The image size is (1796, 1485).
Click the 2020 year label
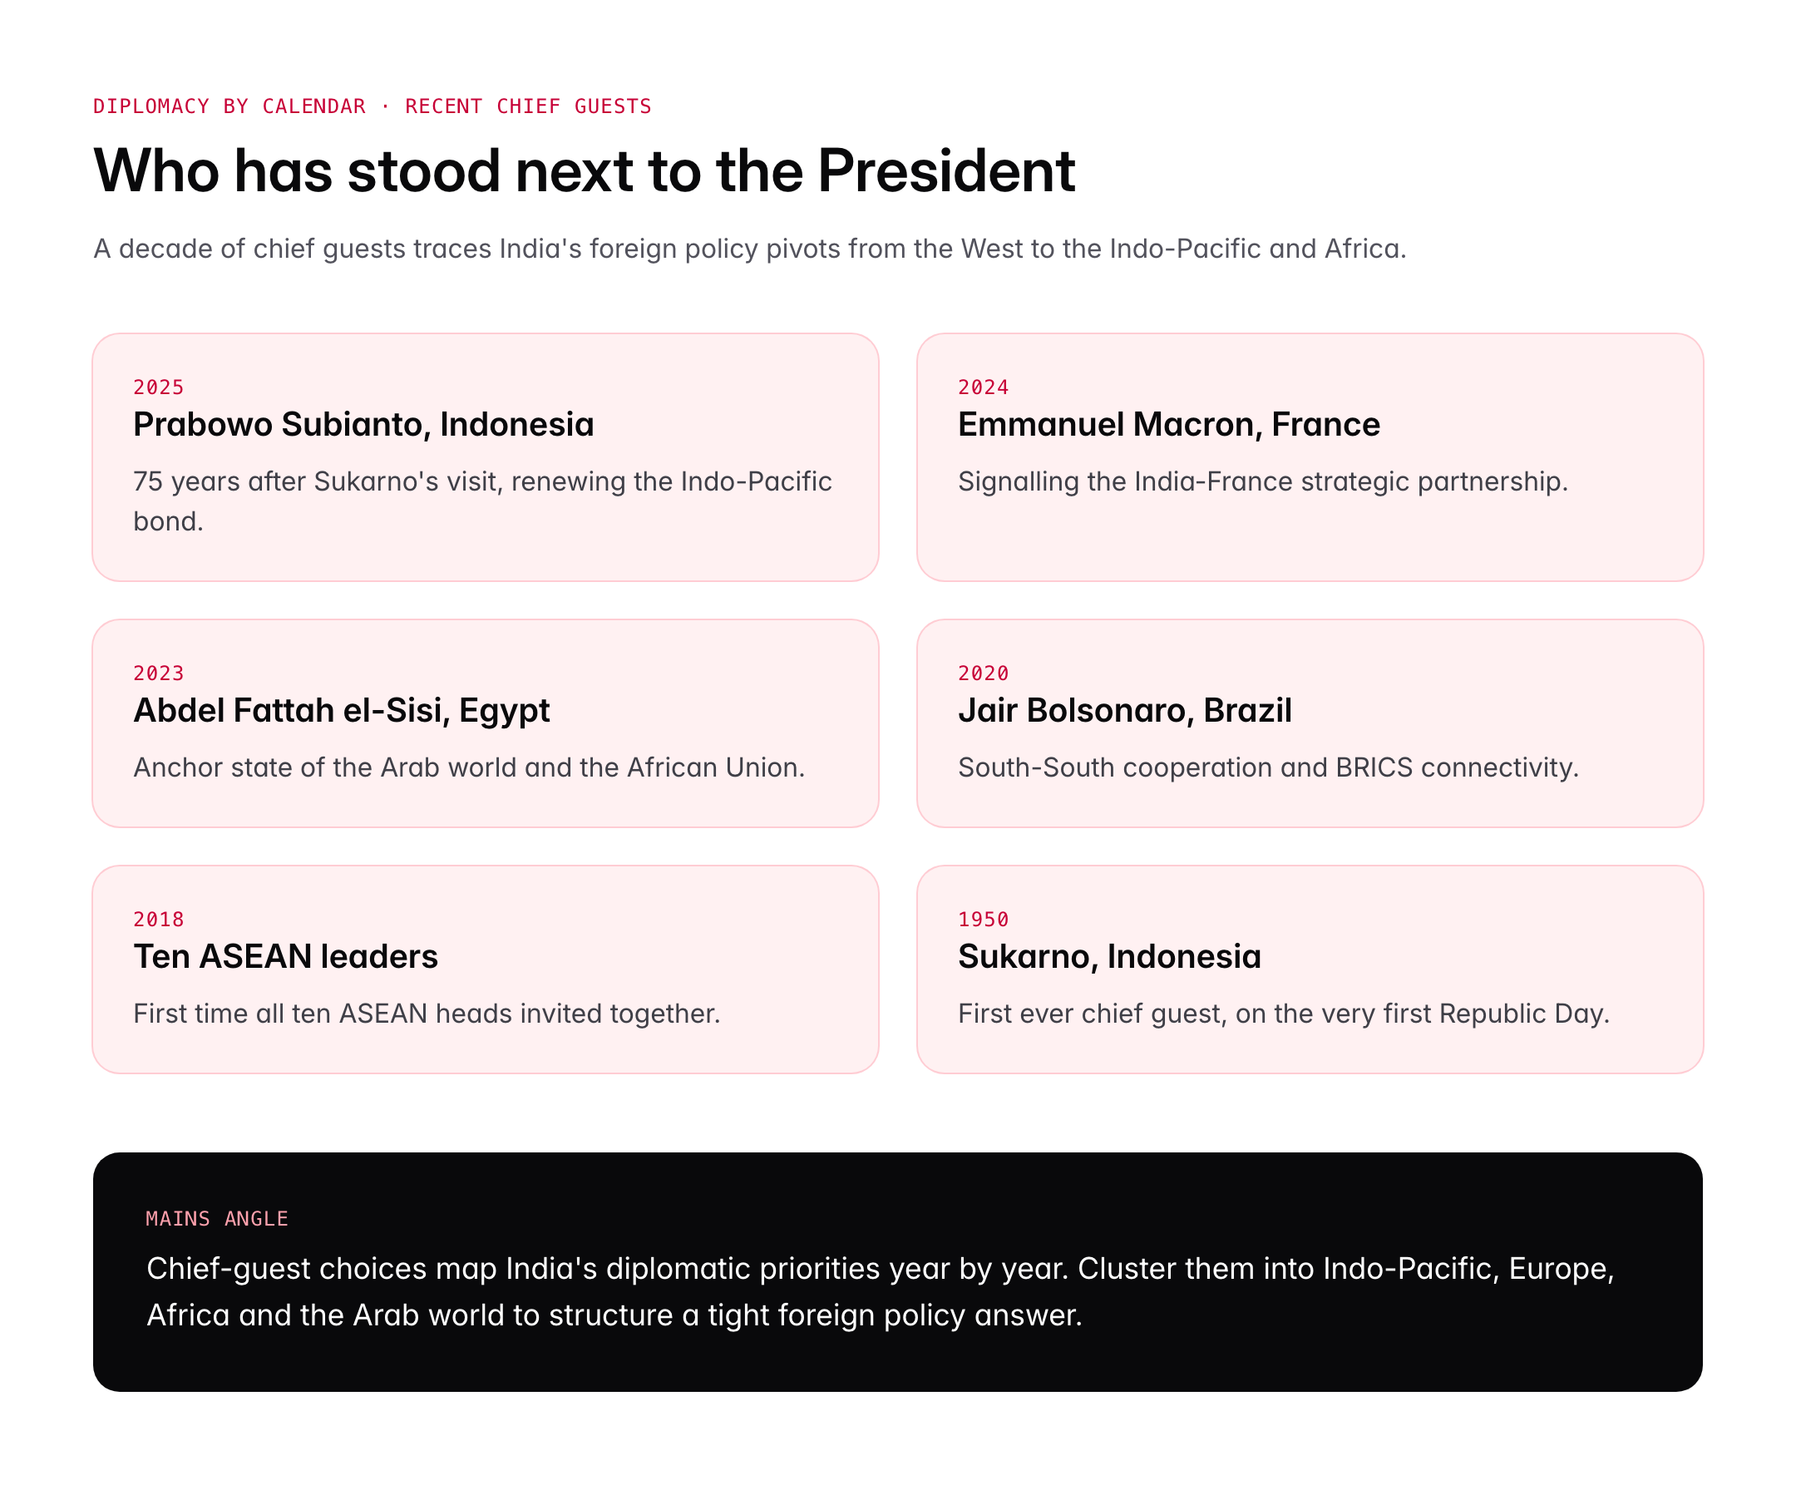[983, 673]
